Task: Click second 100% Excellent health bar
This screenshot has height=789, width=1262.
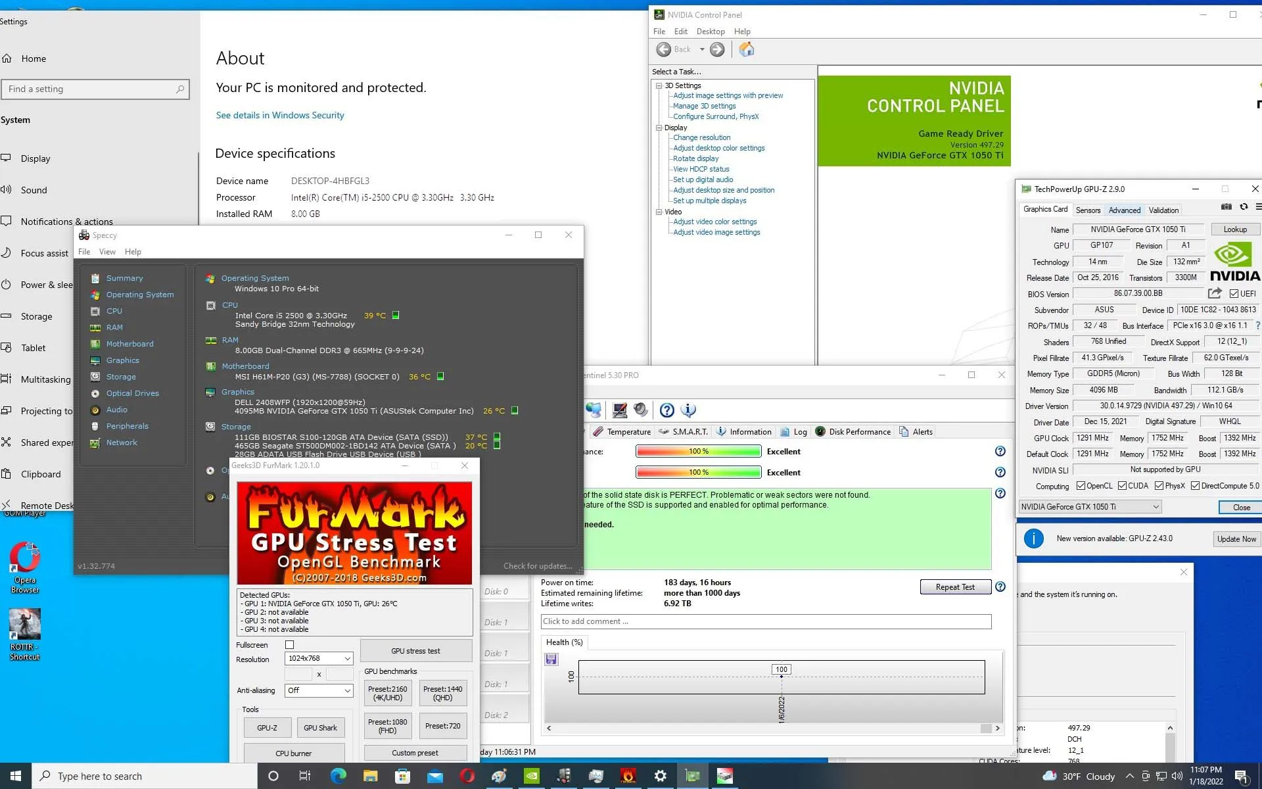Action: click(698, 472)
